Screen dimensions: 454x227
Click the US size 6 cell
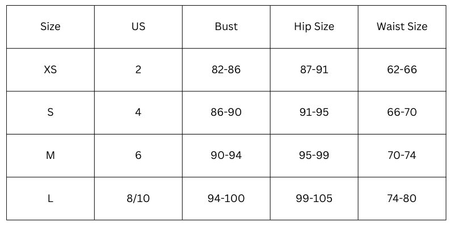coord(138,155)
